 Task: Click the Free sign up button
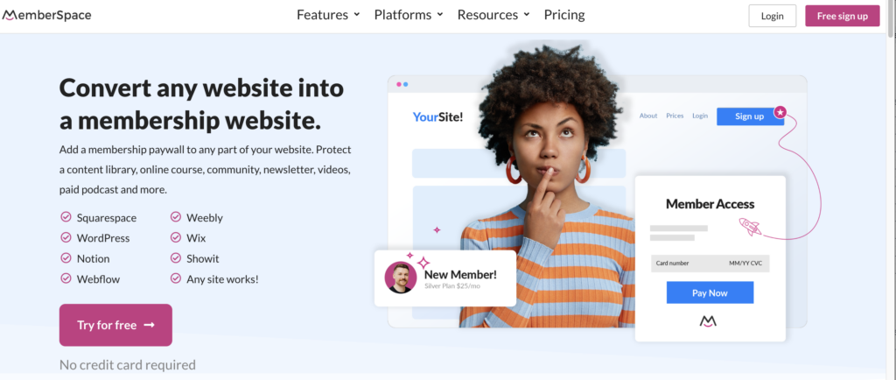coord(843,16)
